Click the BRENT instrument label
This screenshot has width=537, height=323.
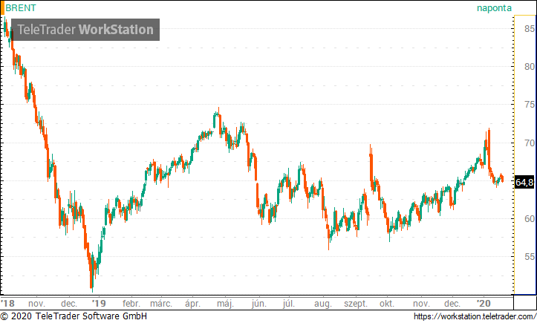tap(21, 8)
